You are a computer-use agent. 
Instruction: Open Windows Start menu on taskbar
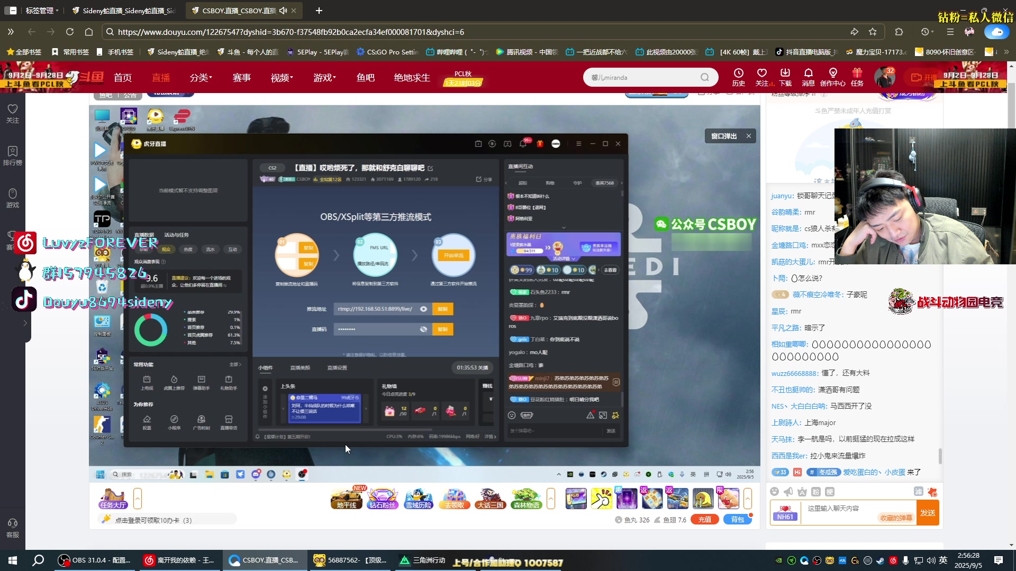13,560
